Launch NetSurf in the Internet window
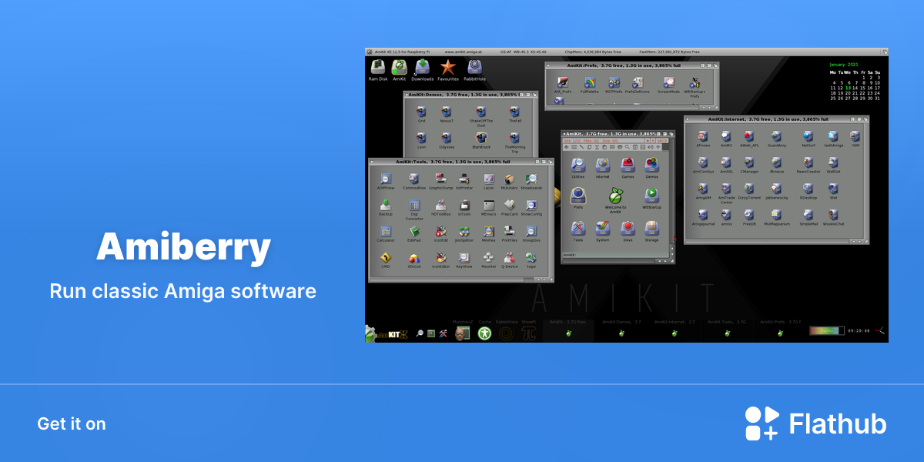 (808, 138)
